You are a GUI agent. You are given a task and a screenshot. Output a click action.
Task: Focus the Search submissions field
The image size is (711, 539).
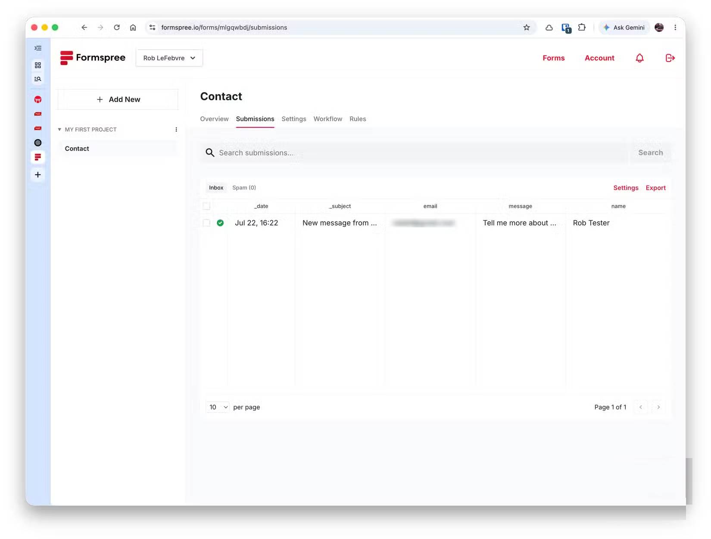[x=414, y=153]
